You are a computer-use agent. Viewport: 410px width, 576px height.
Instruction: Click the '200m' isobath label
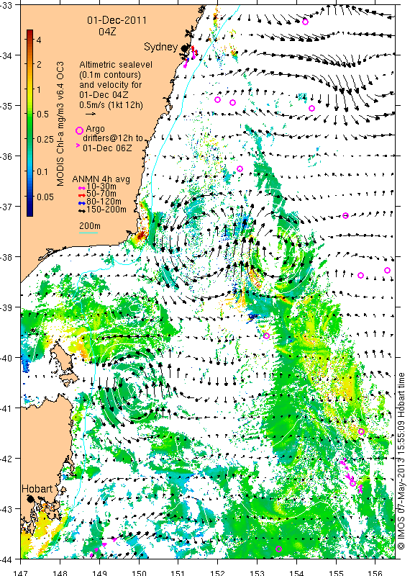coord(90,226)
